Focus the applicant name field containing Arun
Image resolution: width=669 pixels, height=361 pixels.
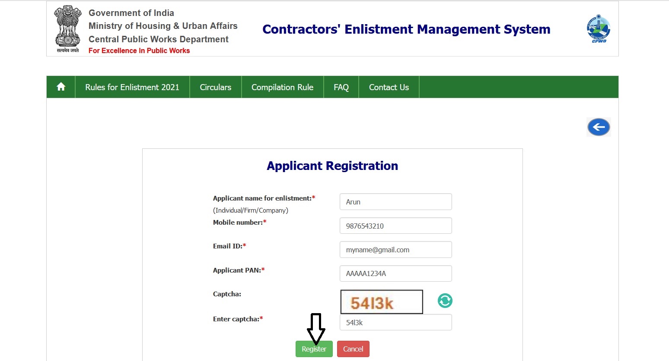395,202
